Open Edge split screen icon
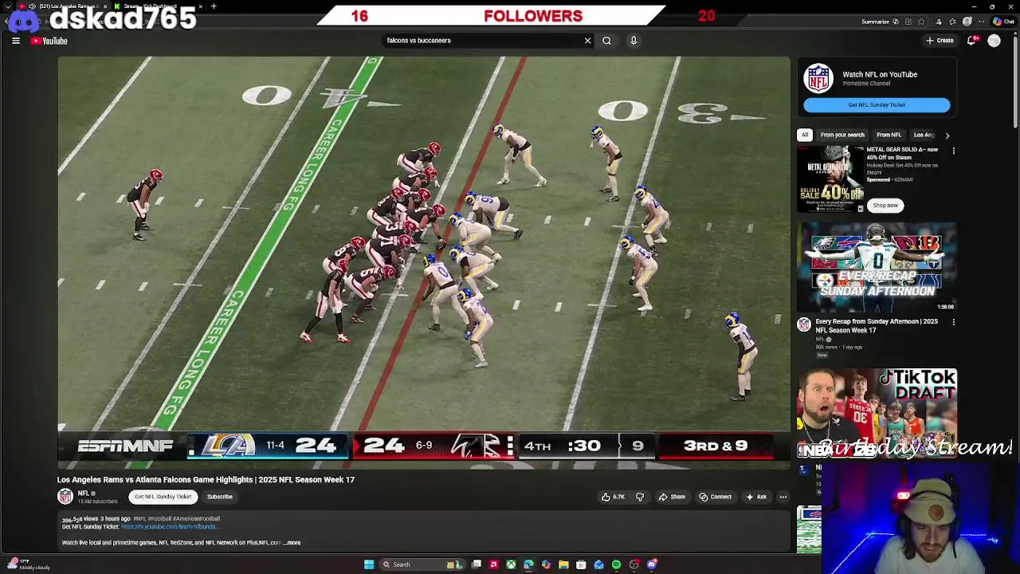The width and height of the screenshot is (1020, 574). [x=908, y=22]
